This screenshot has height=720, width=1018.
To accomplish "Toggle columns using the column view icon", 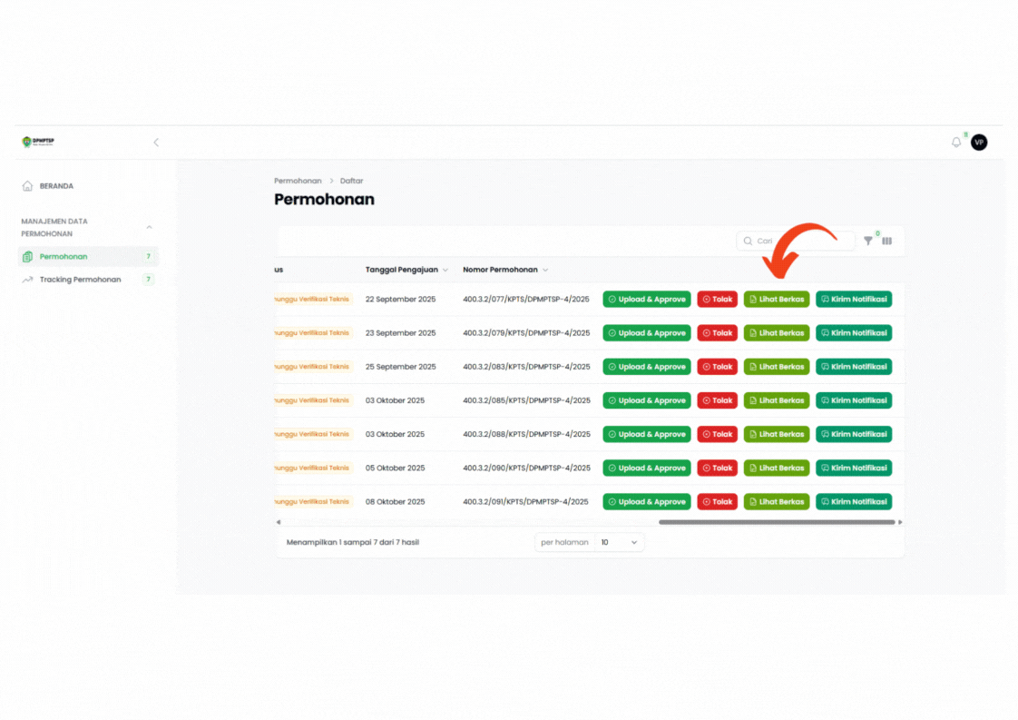I will (887, 242).
